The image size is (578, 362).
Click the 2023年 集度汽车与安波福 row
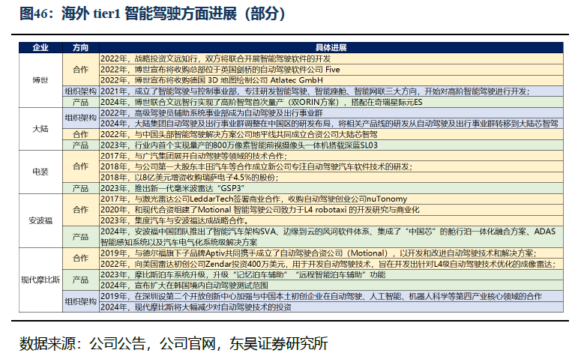pyautogui.click(x=331, y=220)
